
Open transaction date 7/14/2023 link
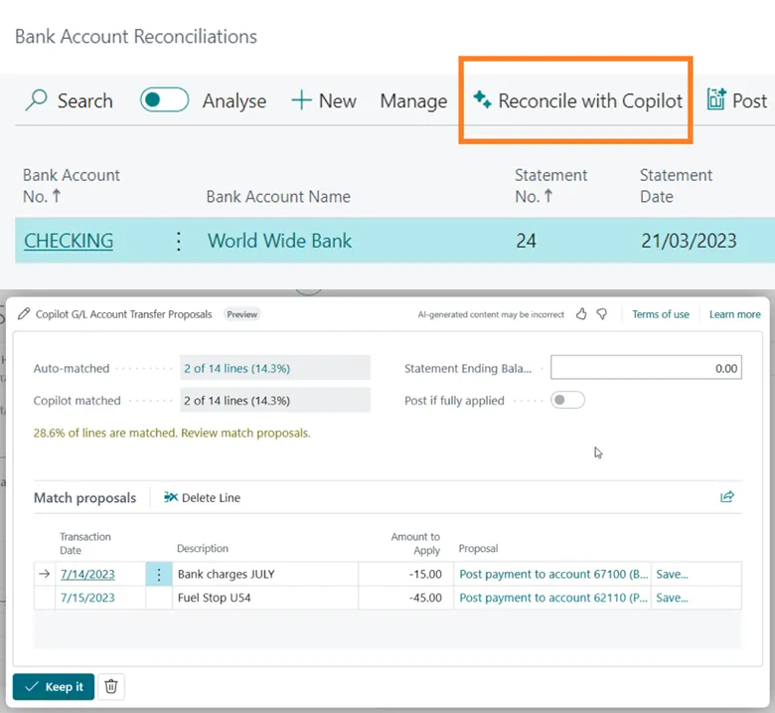pos(87,574)
